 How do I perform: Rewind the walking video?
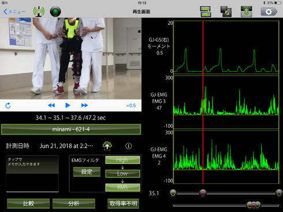(51, 105)
